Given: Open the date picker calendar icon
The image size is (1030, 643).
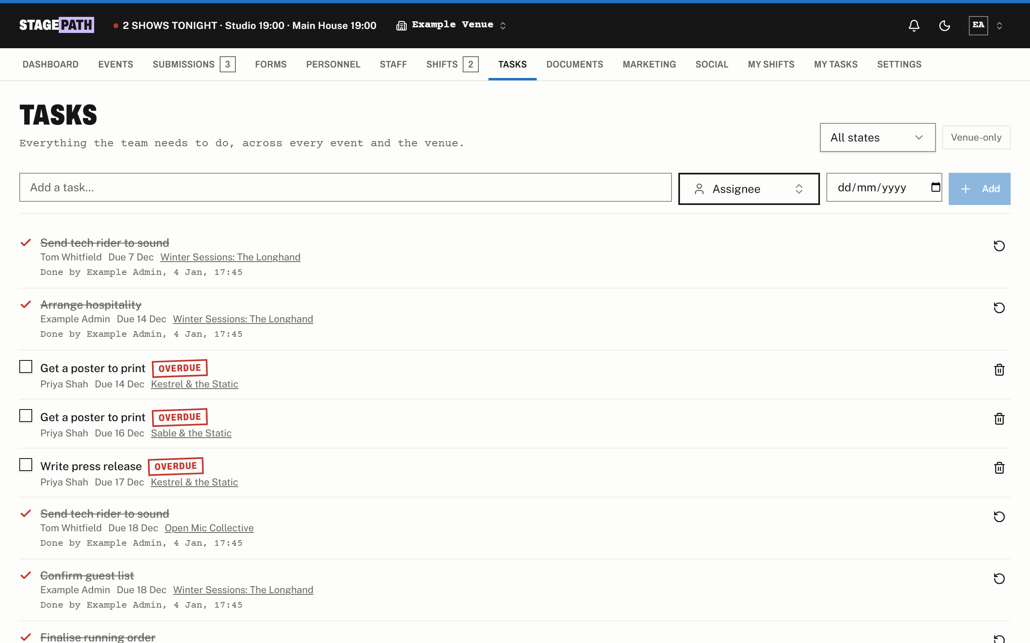Looking at the screenshot, I should point(935,187).
